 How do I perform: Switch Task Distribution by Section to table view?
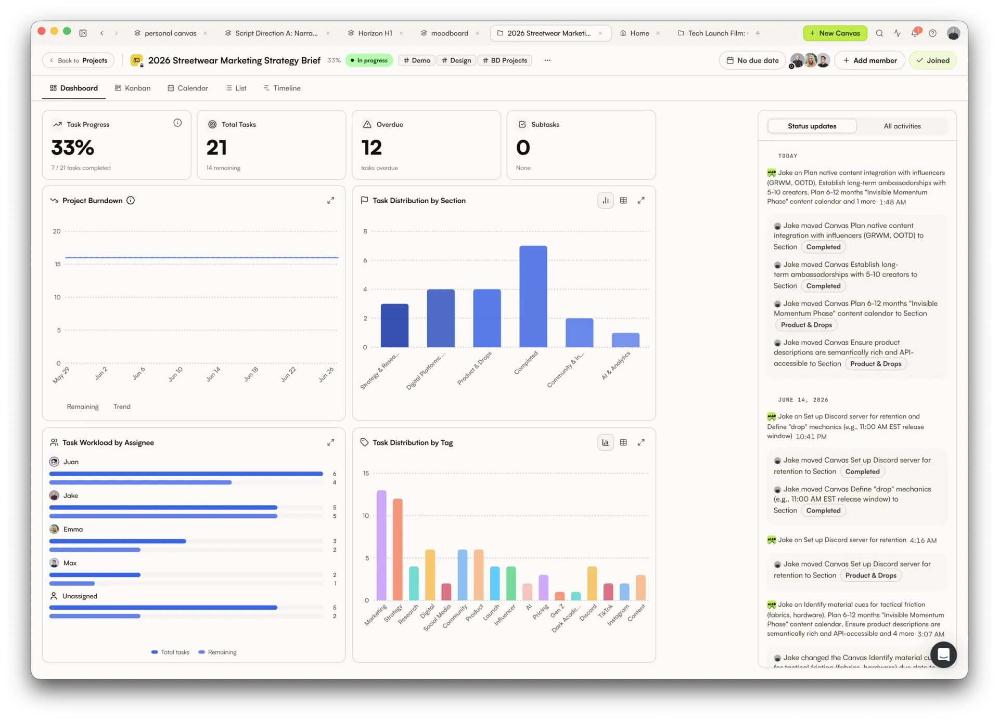pos(623,201)
